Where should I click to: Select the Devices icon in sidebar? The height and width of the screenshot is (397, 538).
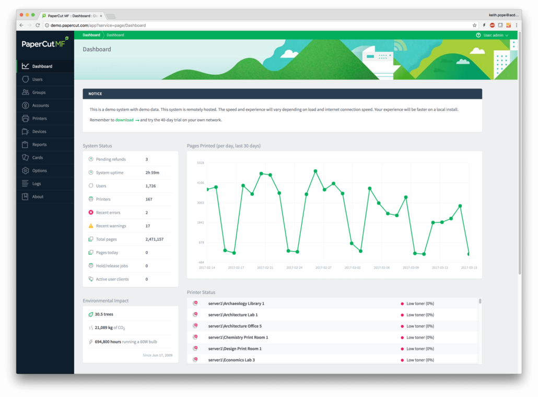[x=25, y=132]
